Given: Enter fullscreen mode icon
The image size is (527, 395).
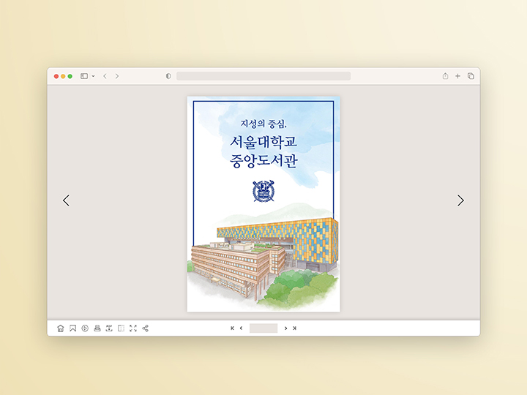Looking at the screenshot, I should (x=133, y=328).
